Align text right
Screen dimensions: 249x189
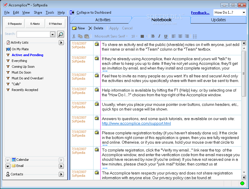[x=187, y=36]
